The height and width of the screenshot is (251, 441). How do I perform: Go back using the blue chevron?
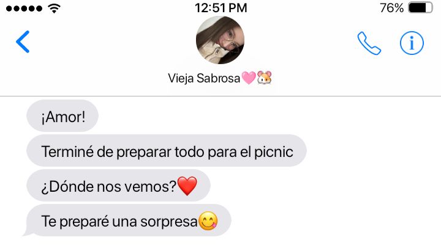[23, 42]
